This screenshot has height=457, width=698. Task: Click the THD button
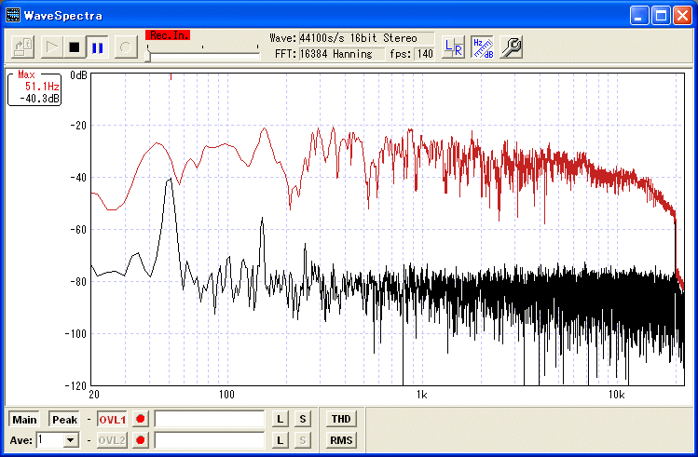click(341, 420)
